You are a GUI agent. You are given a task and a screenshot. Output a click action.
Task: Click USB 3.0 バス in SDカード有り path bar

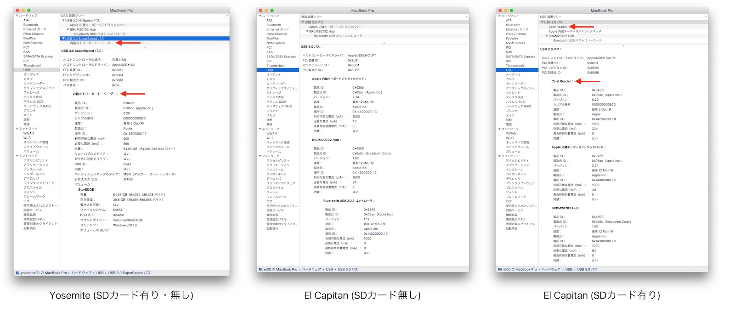point(587,269)
